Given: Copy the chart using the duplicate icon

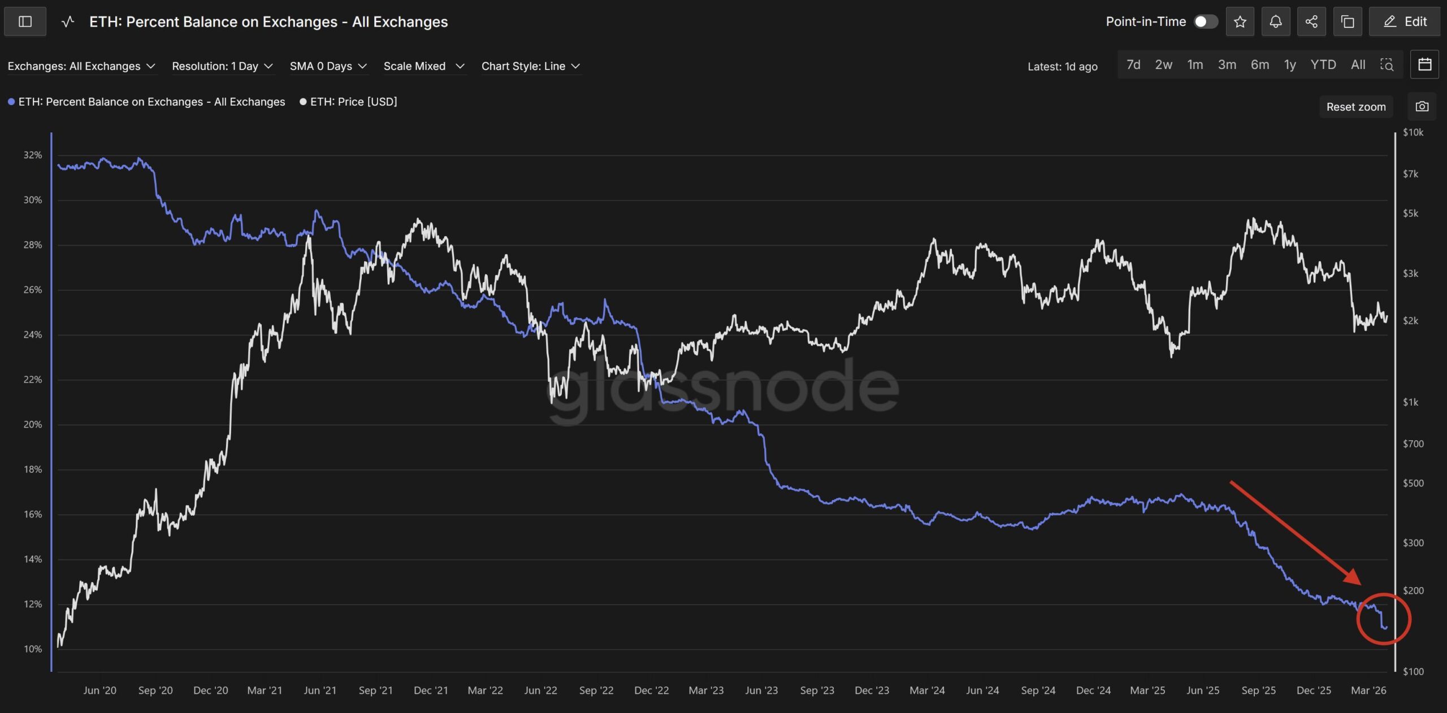Looking at the screenshot, I should 1348,21.
